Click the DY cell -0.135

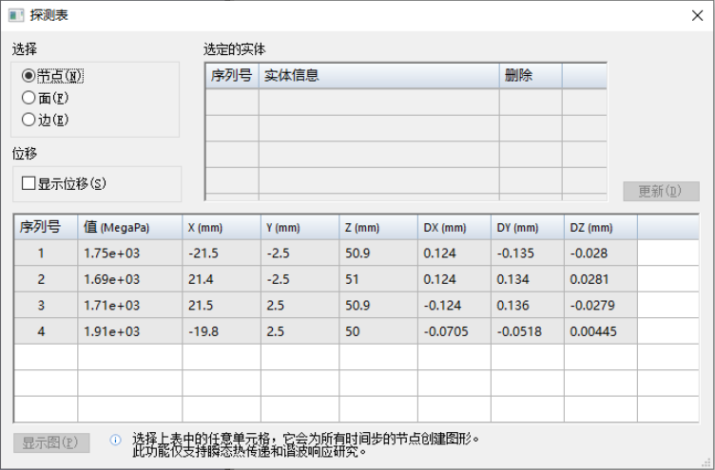point(528,254)
